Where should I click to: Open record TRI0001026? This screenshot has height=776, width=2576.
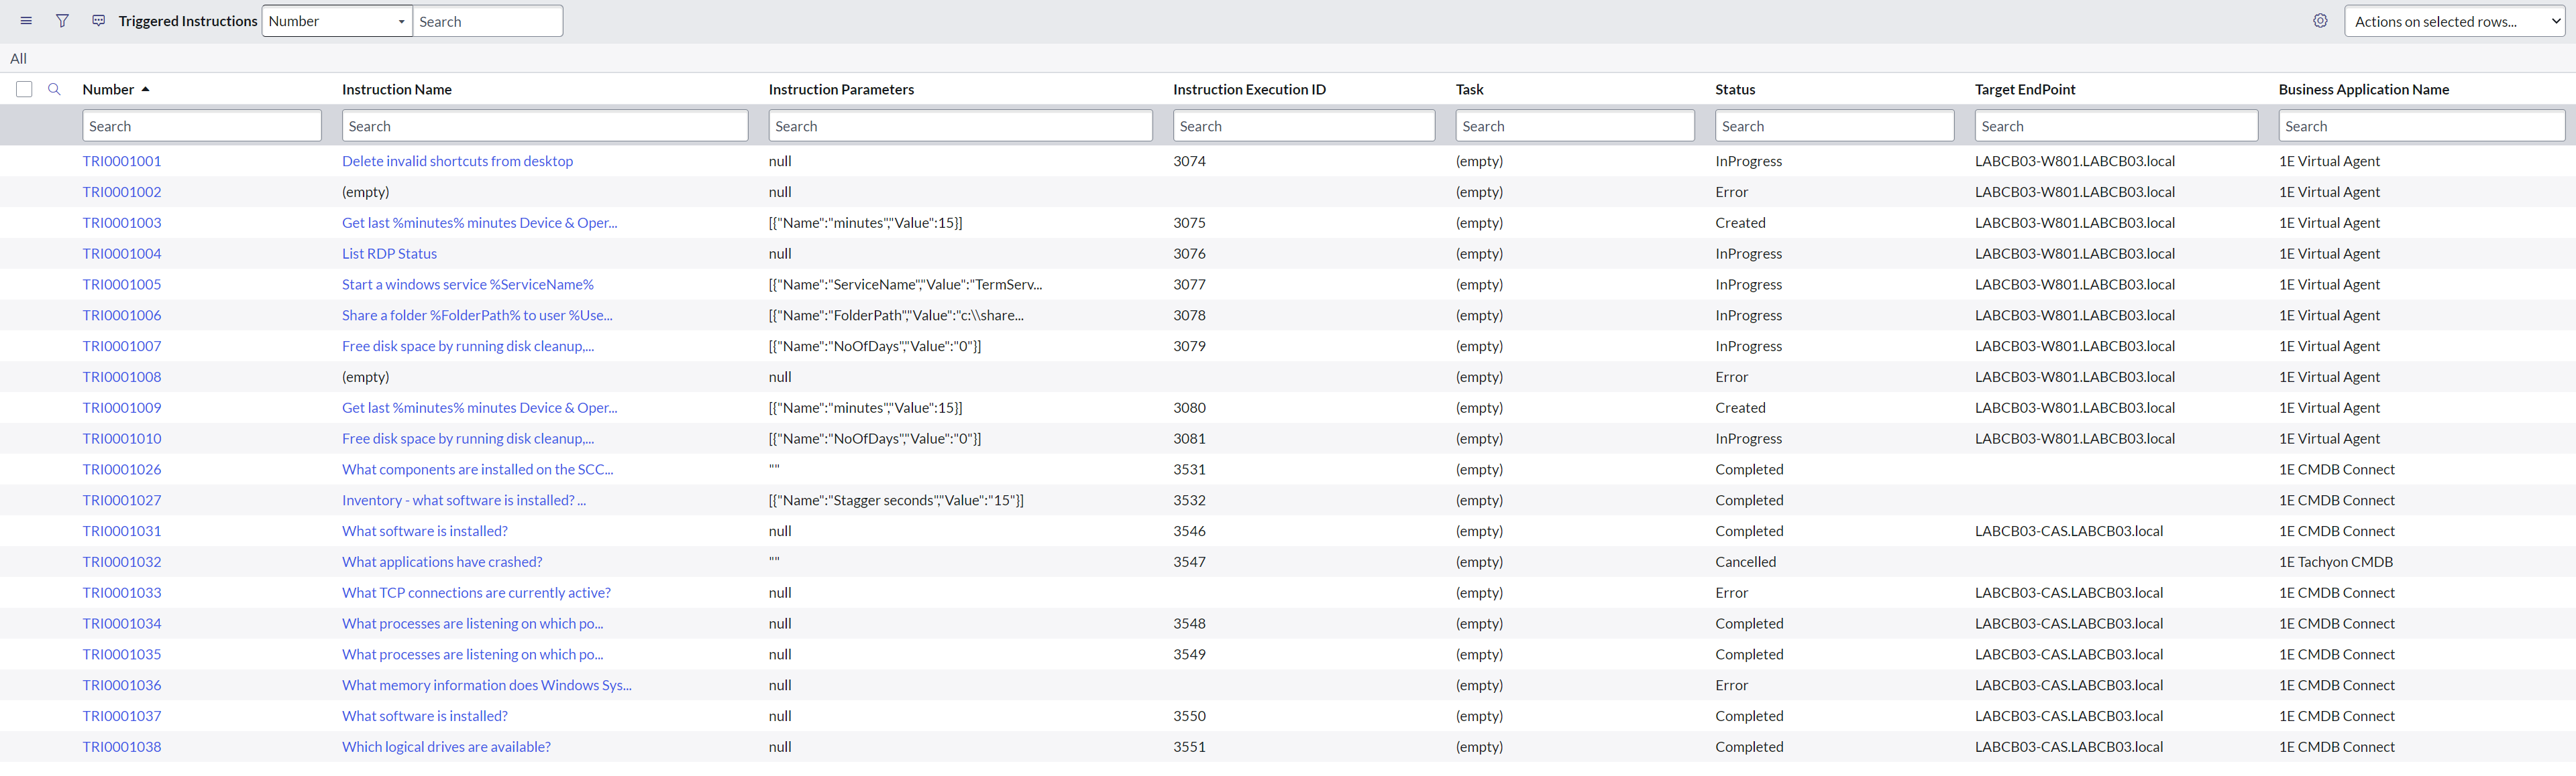click(x=122, y=469)
